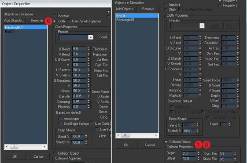Click the V Bend value field, left dialog
247x163 pixels.
click(79, 54)
